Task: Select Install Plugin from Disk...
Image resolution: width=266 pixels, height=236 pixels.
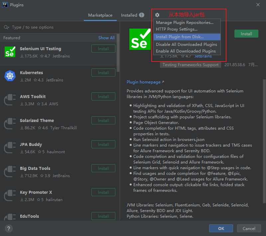Action: (x=187, y=37)
